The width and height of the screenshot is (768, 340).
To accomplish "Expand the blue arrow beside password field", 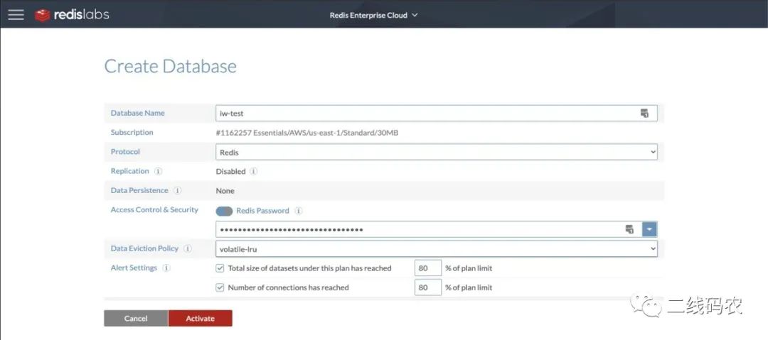I will point(649,229).
